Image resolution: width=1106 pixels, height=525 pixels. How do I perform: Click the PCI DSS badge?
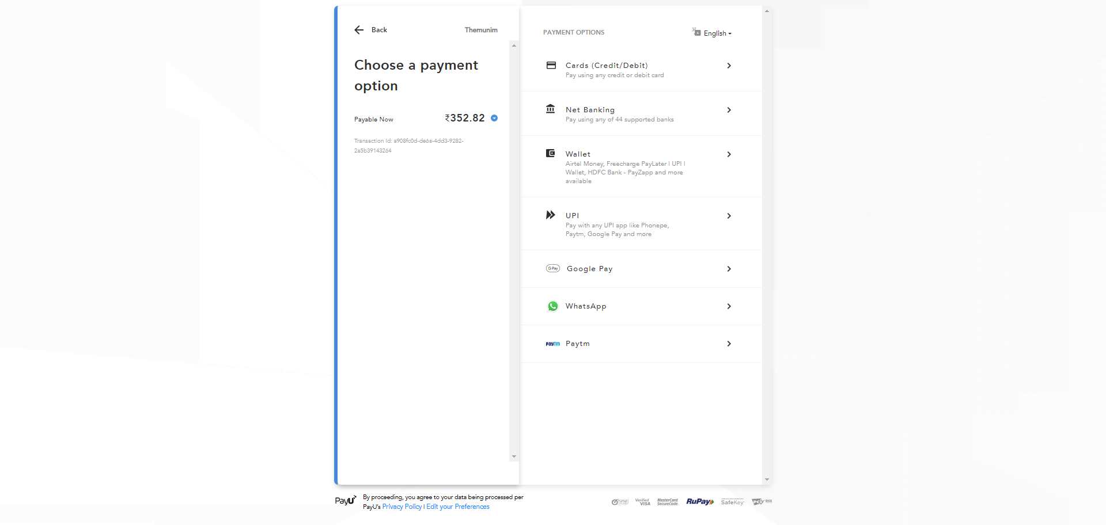point(762,502)
